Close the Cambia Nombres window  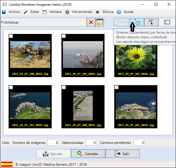(x=169, y=5)
